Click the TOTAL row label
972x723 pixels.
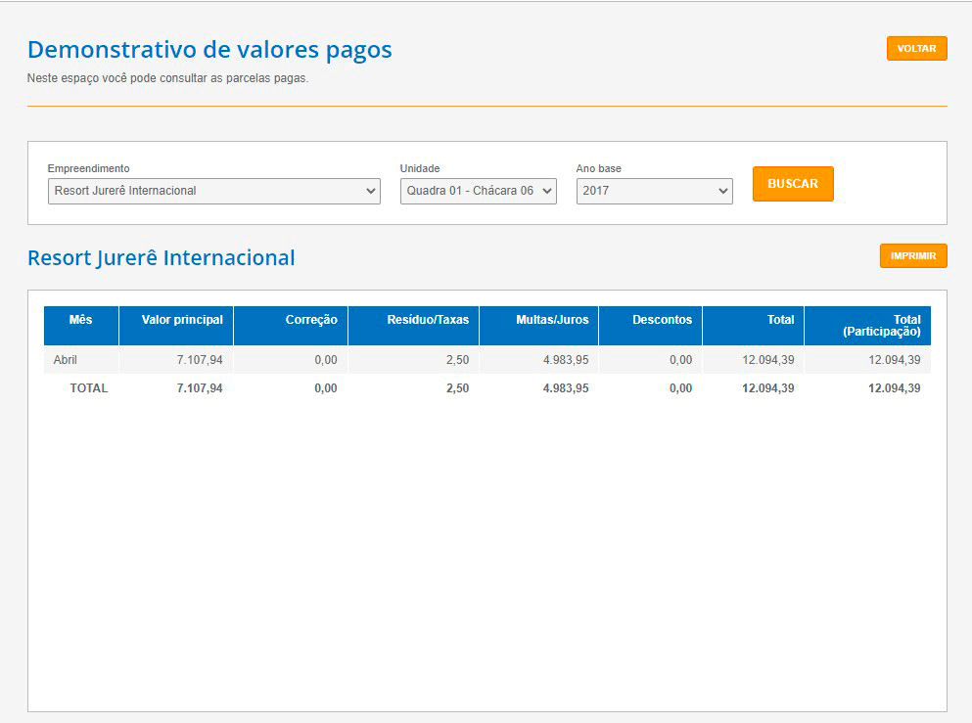coord(89,388)
